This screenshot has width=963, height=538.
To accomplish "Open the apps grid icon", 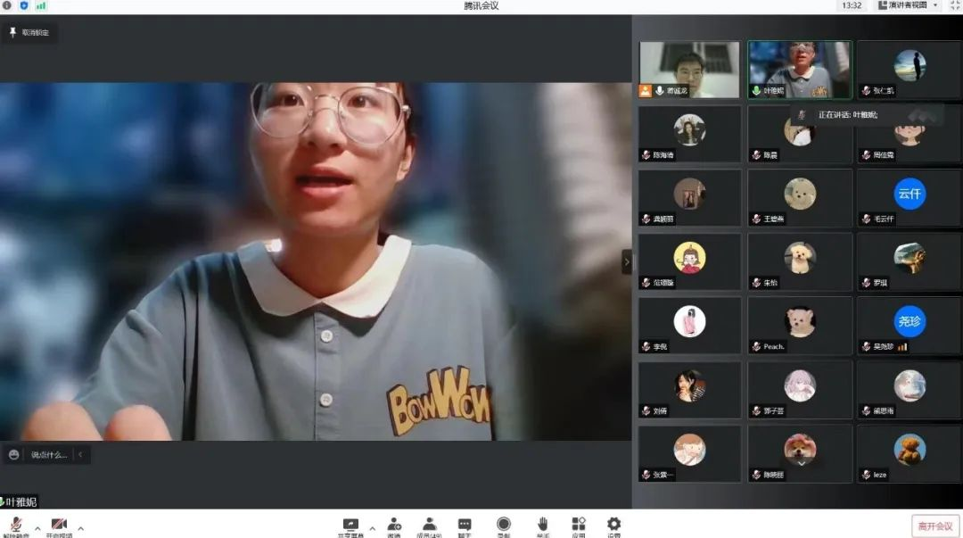I will tap(578, 526).
